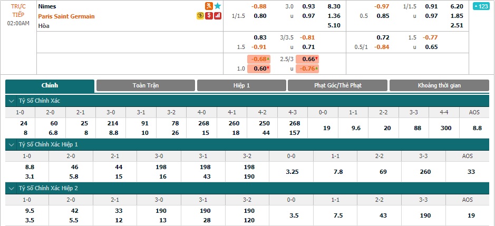Collapse the Tỷ Số Chính Xác Hiệp 1 section
Screen dimensions: 495x226
click(12, 144)
